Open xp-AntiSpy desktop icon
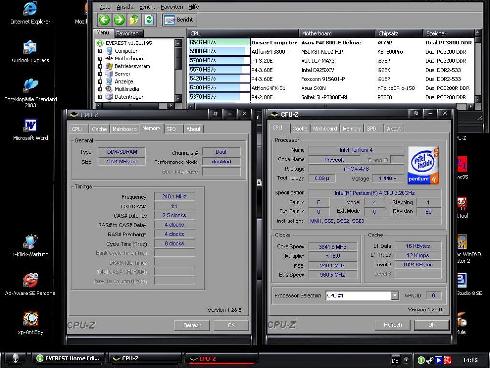 [x=30, y=319]
